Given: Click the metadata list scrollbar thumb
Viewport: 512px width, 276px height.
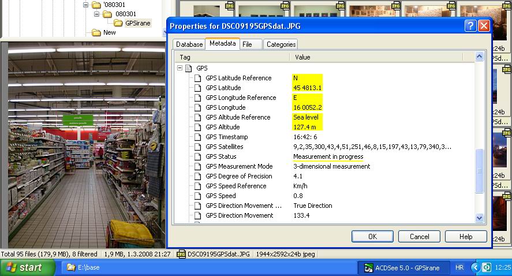Looking at the screenshot, I should (479, 171).
